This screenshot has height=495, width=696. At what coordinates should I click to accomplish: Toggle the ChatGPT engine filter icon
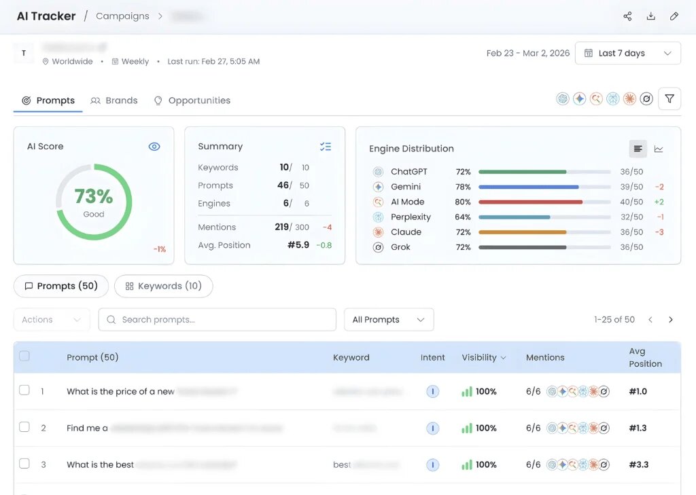click(x=563, y=98)
